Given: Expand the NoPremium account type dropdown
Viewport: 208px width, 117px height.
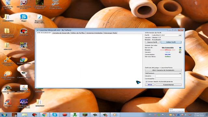Looking at the screenshot, I should (163, 73).
